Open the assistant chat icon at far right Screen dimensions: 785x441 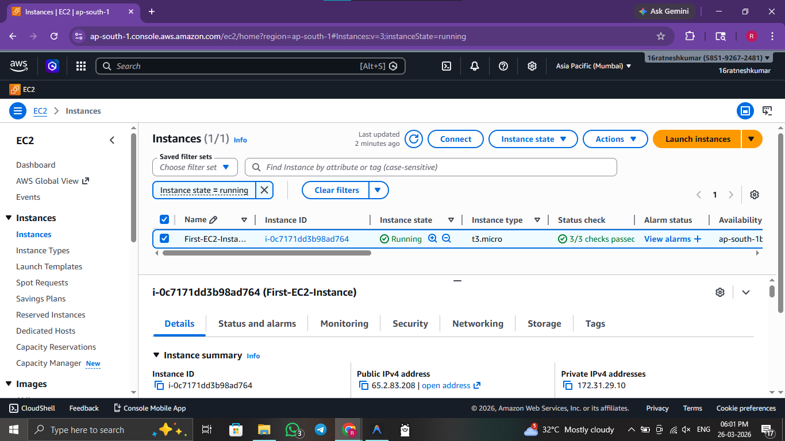tap(767, 111)
